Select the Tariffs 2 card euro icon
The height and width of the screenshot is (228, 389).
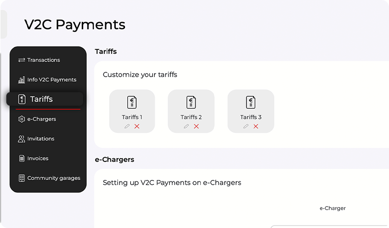point(191,102)
